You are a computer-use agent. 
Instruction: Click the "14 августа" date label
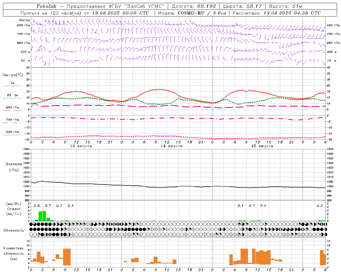[x=172, y=146]
